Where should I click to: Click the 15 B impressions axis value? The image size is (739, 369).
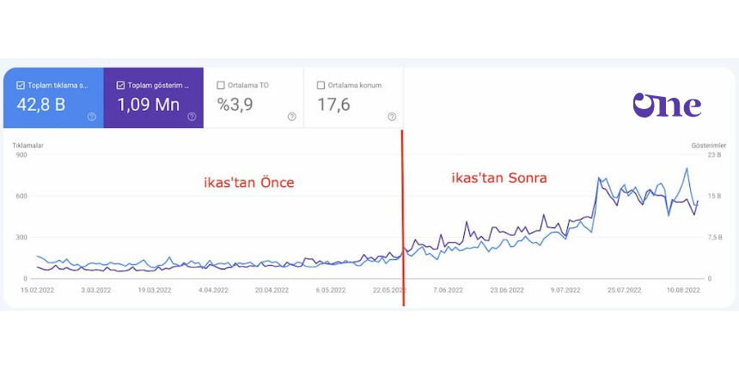click(716, 197)
